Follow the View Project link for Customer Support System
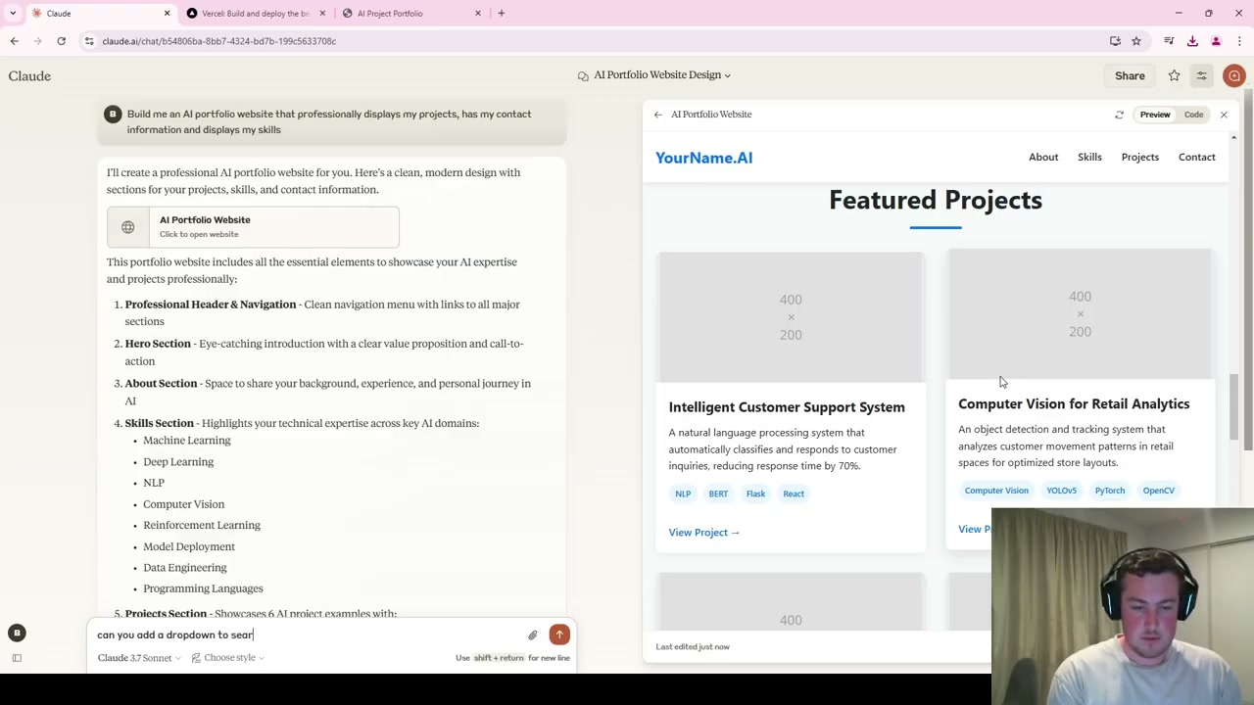This screenshot has width=1254, height=705. 703,533
